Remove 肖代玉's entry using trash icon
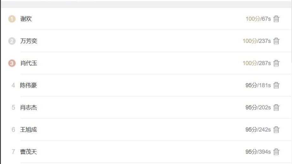Screen dimensions: 292x164 coord(276,63)
